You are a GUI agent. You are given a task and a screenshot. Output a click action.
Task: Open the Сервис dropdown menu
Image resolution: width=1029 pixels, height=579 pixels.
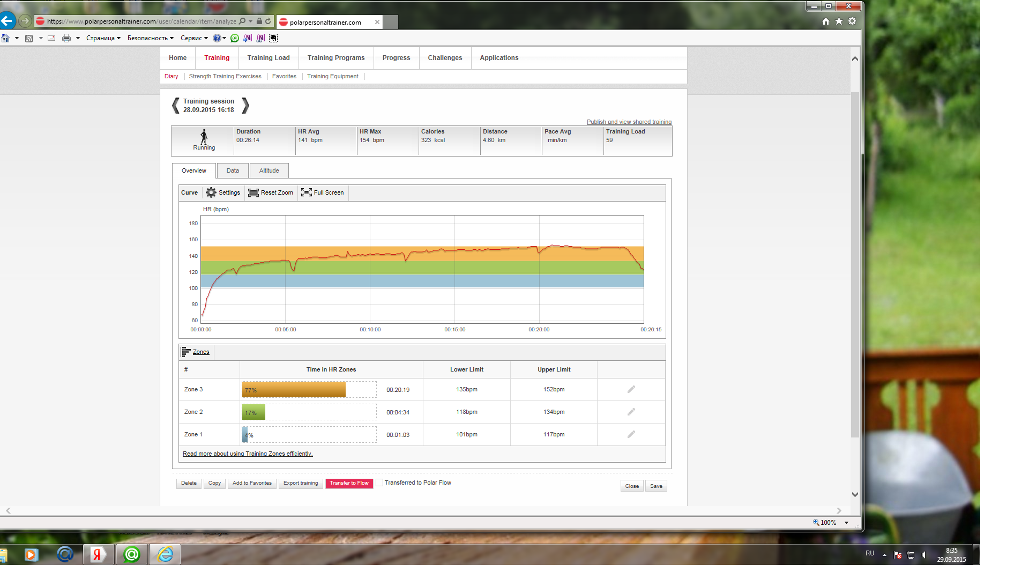(194, 38)
